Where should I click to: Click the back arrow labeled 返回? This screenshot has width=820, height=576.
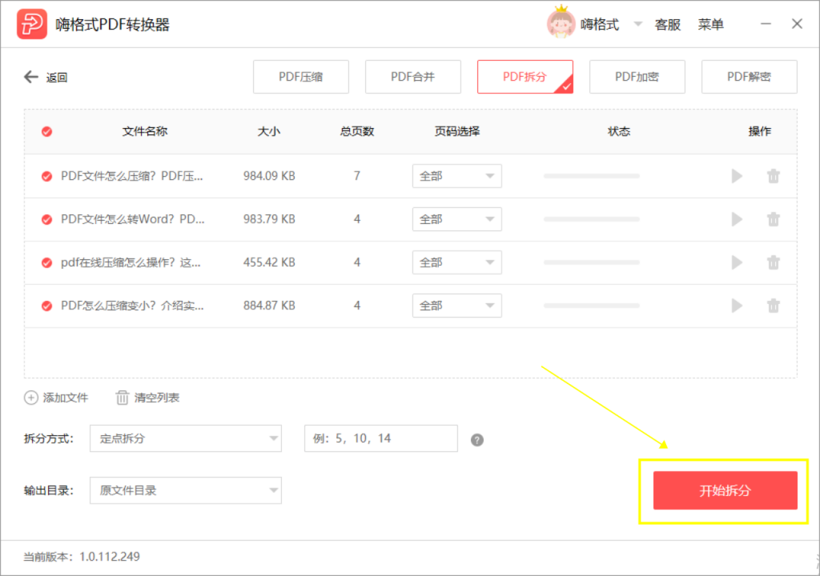coord(31,78)
